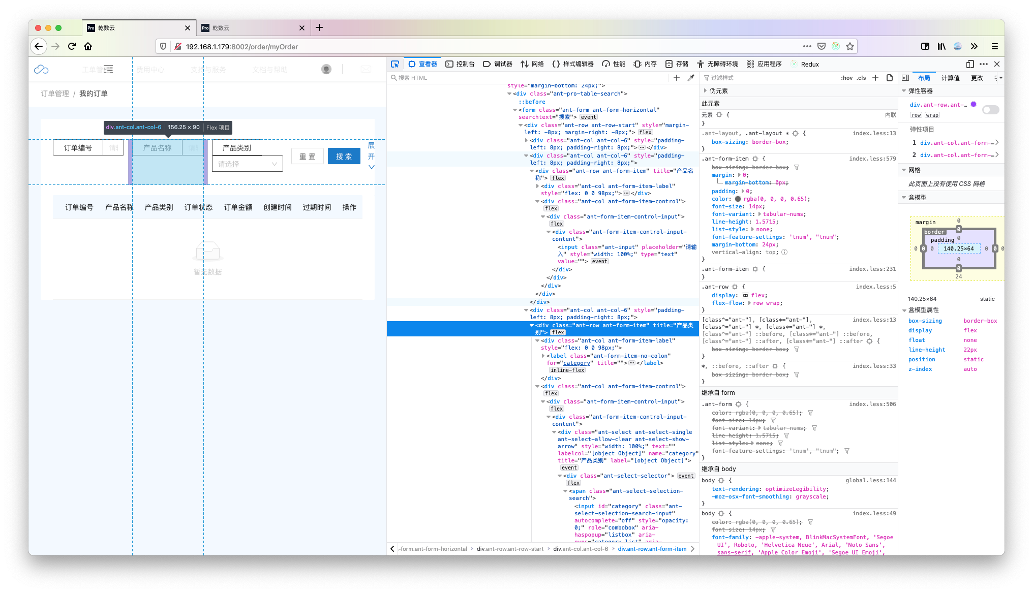
Task: Select the element picker tool in DevTools
Action: 395,64
